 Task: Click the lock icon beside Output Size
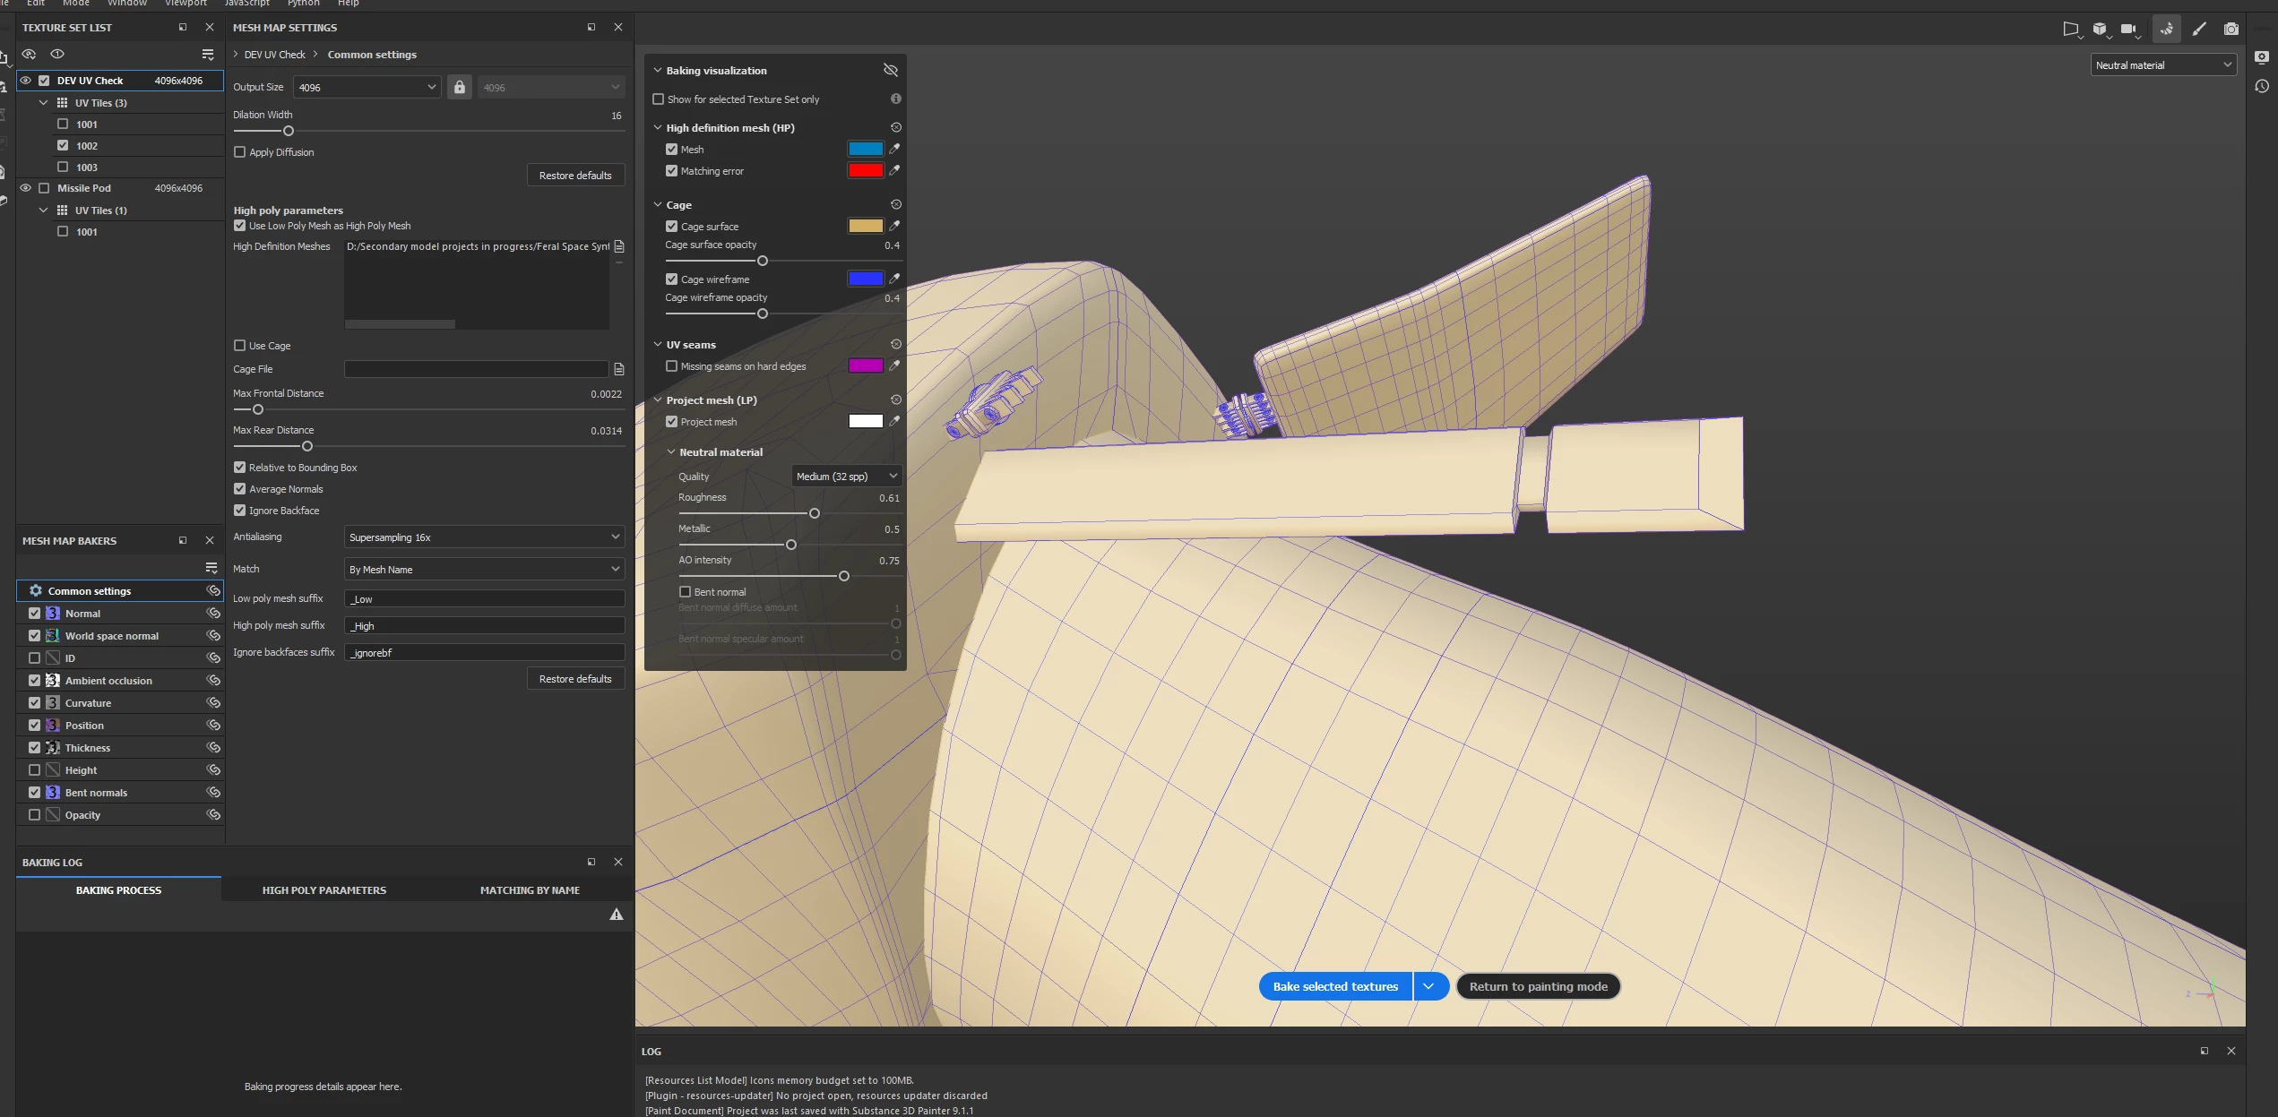460,87
